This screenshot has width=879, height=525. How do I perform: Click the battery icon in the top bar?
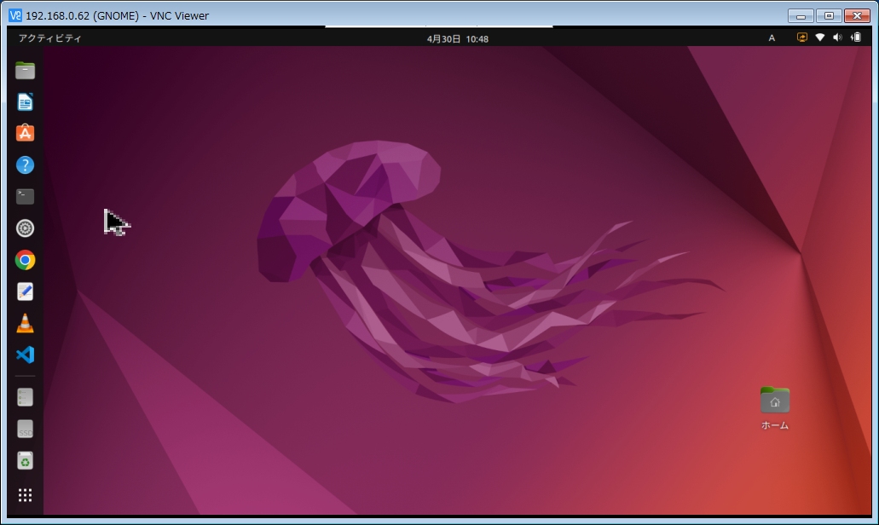coord(856,37)
